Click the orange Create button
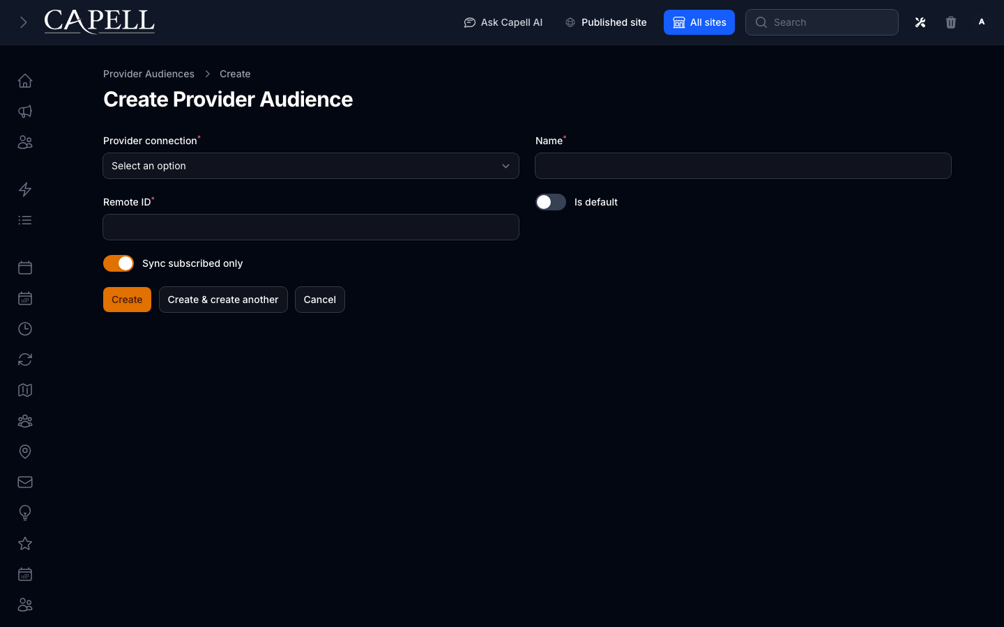The width and height of the screenshot is (1004, 627). point(127,300)
